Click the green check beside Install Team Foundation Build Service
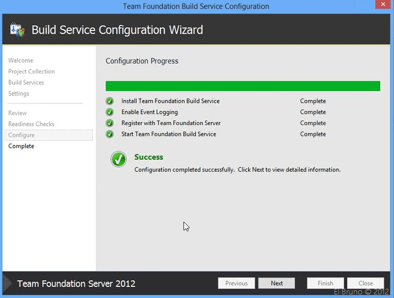Image resolution: width=394 pixels, height=298 pixels. 110,101
